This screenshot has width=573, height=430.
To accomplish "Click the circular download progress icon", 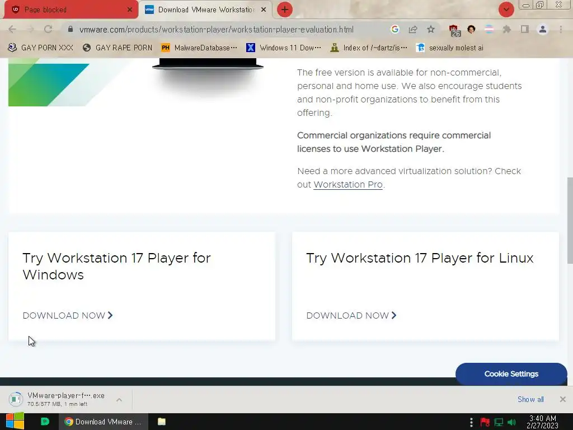I will click(16, 399).
